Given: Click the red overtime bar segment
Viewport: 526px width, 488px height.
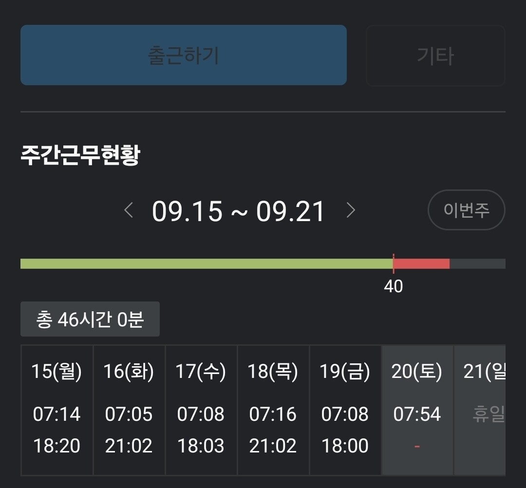Looking at the screenshot, I should point(421,264).
